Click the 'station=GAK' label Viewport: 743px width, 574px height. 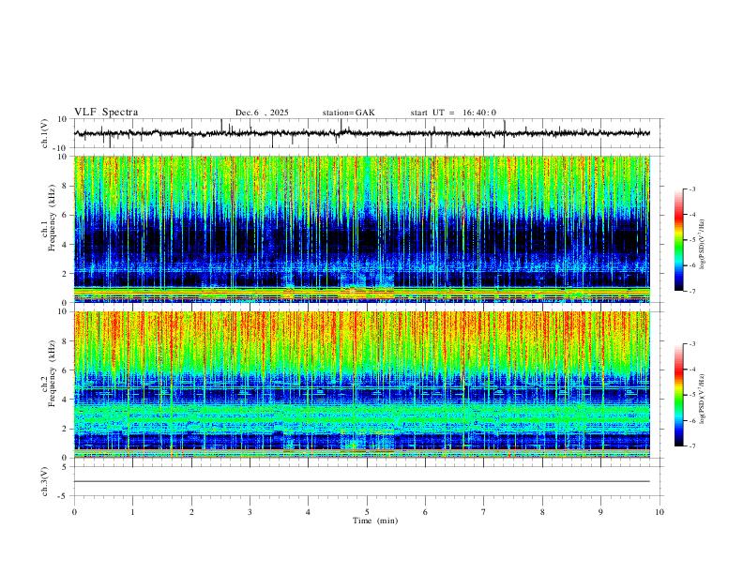coord(349,113)
